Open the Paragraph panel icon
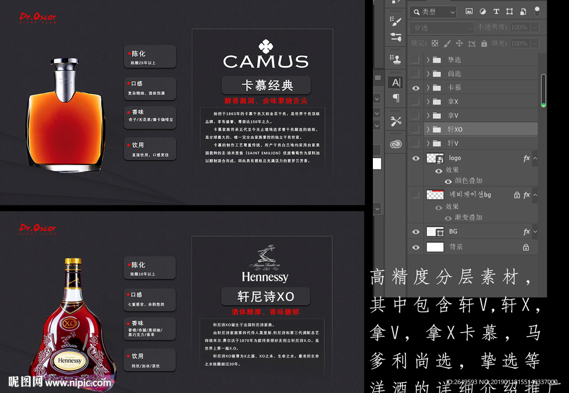 point(396,98)
